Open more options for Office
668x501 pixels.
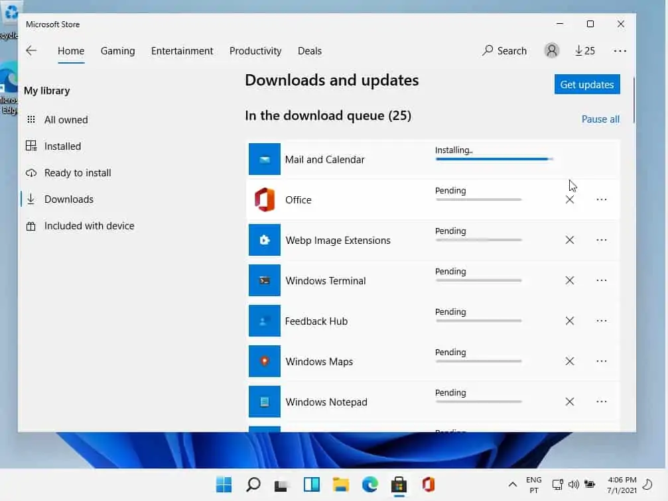(x=602, y=199)
